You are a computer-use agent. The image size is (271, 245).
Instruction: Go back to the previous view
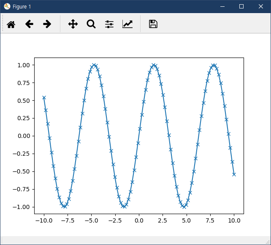(29, 24)
